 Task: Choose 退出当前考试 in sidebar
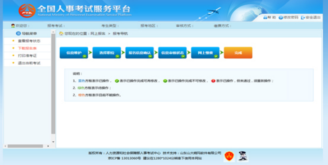pyautogui.click(x=29, y=63)
